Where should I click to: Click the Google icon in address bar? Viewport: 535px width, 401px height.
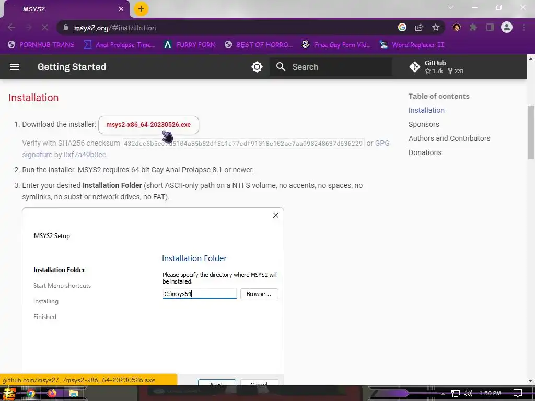point(402,27)
